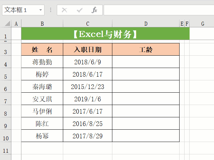Click the empty 工龄 cell for 秦海璐
The image size is (214, 160).
(x=146, y=87)
